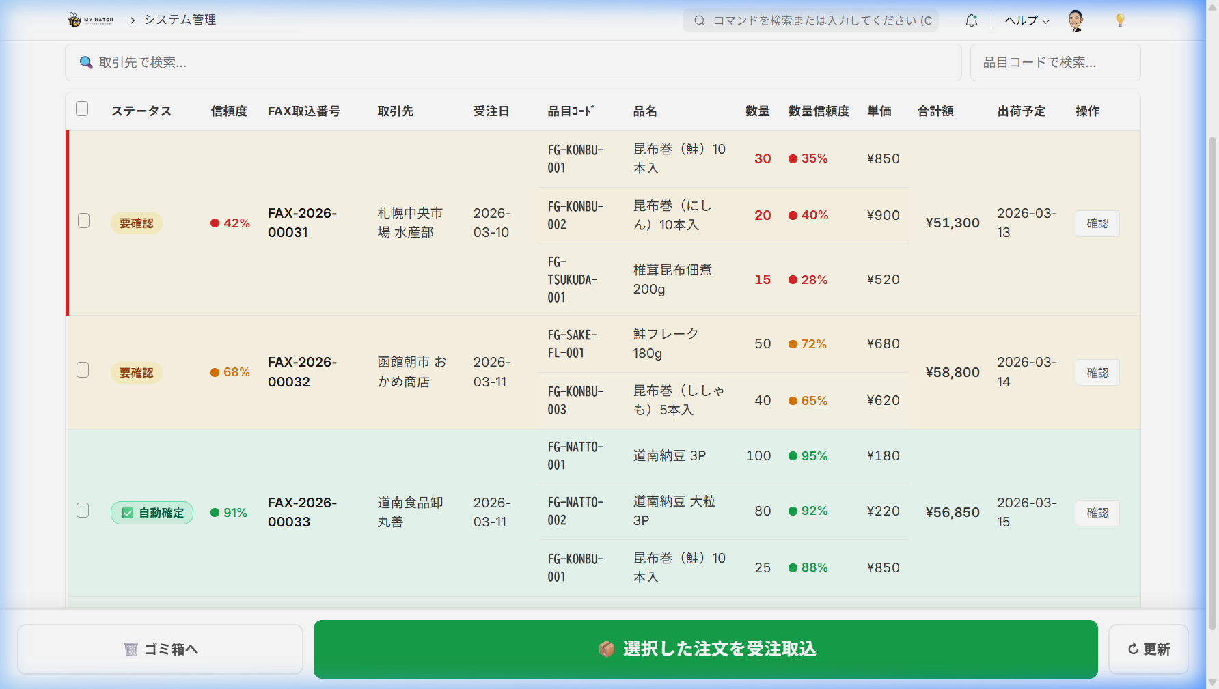1219x689 pixels.
Task: Click the user avatar picture
Action: pyautogui.click(x=1076, y=20)
